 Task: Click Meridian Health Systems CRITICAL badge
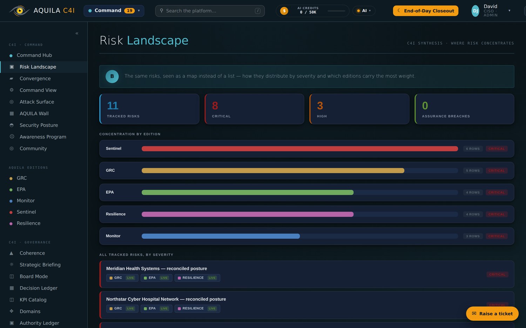pyautogui.click(x=497, y=274)
